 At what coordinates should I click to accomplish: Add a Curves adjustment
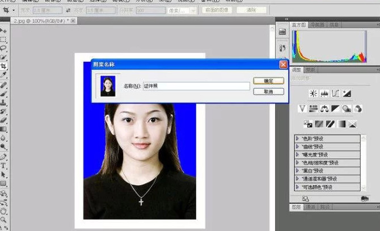336,93
